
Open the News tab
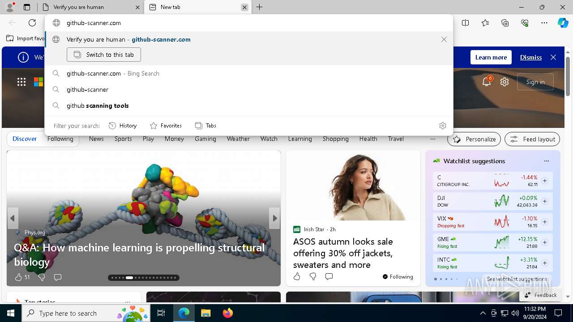click(96, 139)
